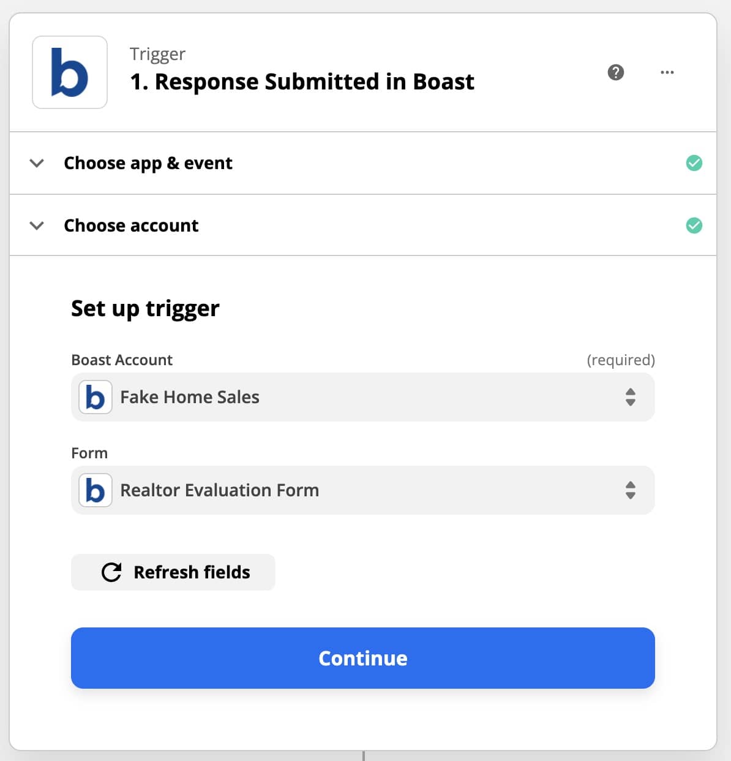Click Boast icon in Fake Home Sales field

96,397
